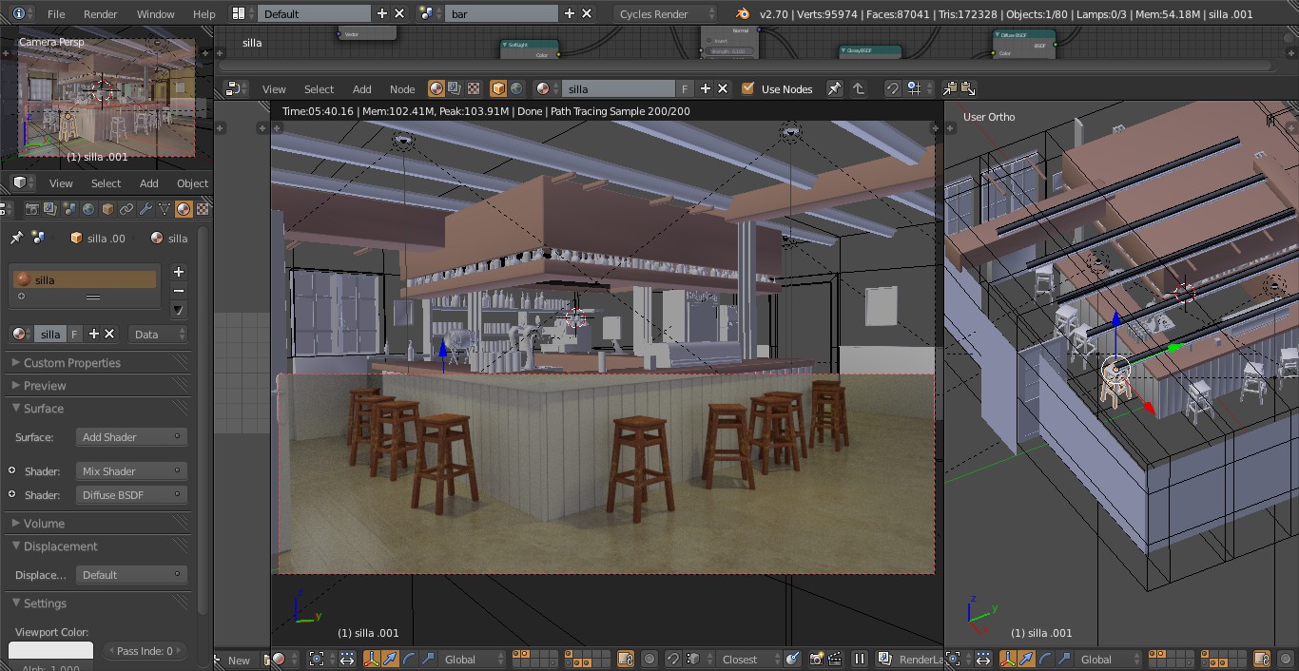Expand the Volume panel
Image resolution: width=1299 pixels, height=671 pixels.
coord(44,523)
